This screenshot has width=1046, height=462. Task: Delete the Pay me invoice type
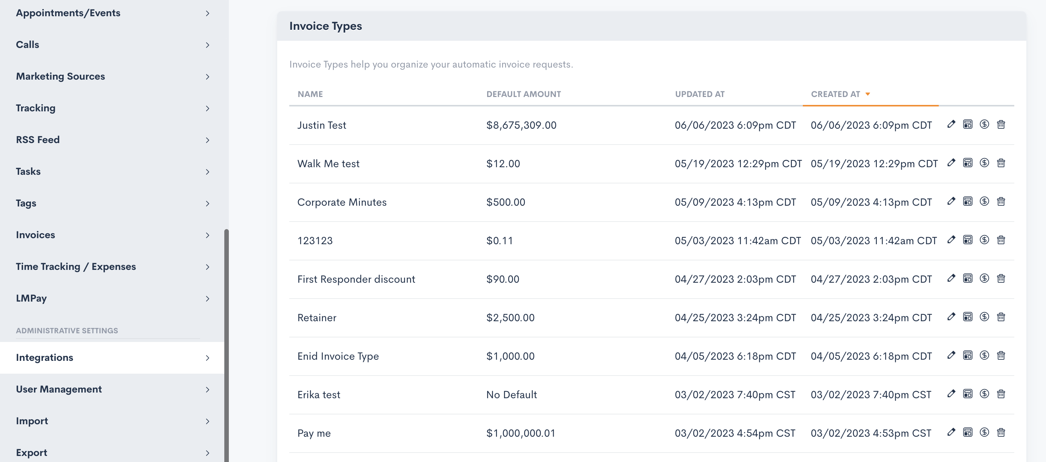click(1001, 432)
